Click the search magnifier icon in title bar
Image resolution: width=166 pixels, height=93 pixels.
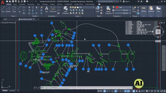click(121, 1)
